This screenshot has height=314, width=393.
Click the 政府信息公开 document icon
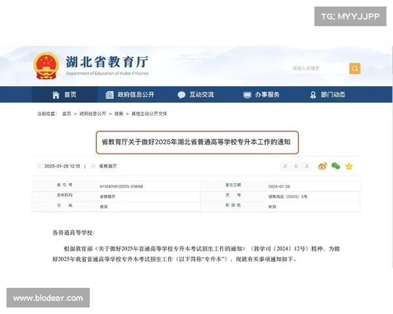109,95
